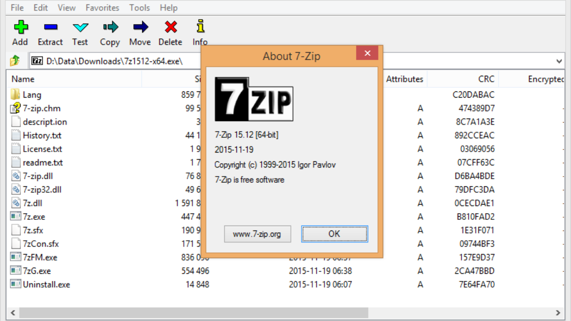Screen dimensions: 571x321
Task: Select the Copy toolbar icon
Action: (110, 27)
